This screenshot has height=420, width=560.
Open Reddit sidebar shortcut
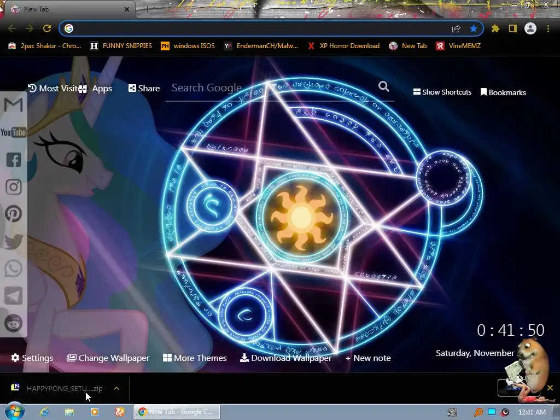pyautogui.click(x=14, y=323)
